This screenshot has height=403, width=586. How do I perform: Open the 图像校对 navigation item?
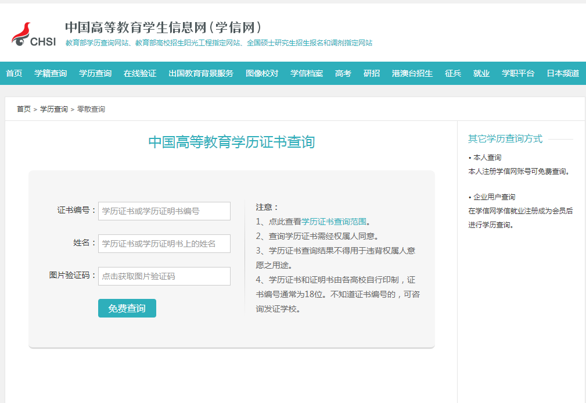click(x=262, y=73)
